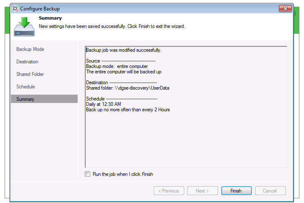Click inside the summary text box
304x203 pixels.
(186, 107)
